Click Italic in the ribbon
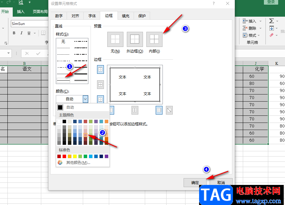Image resolution: width=285 pixels, height=205 pixels. pos(21,33)
